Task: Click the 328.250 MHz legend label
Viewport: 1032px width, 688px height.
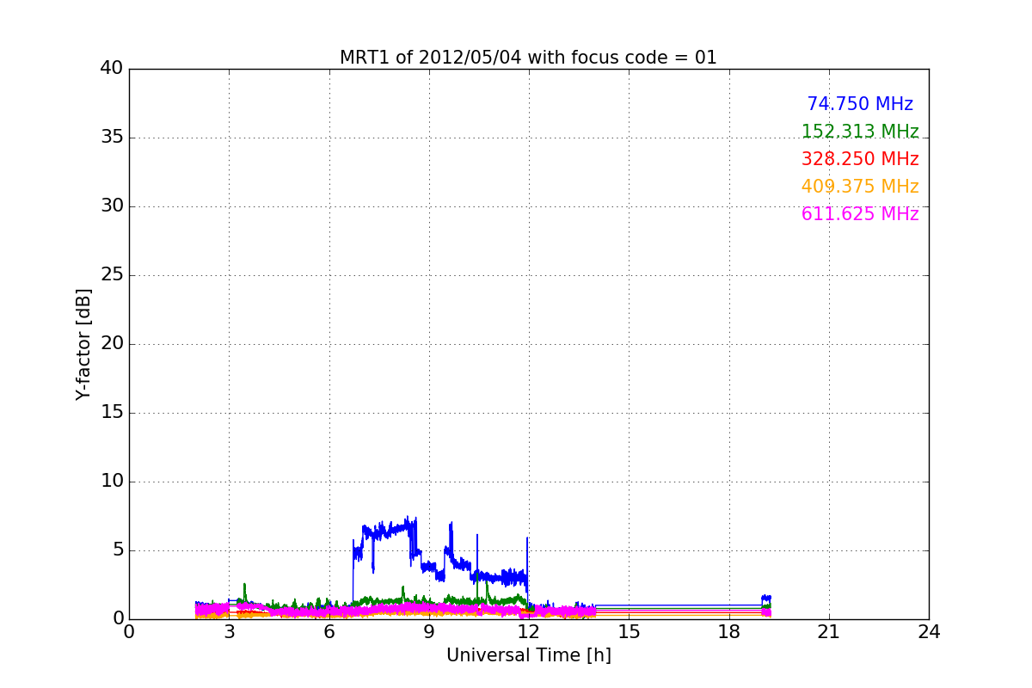Action: pos(860,159)
